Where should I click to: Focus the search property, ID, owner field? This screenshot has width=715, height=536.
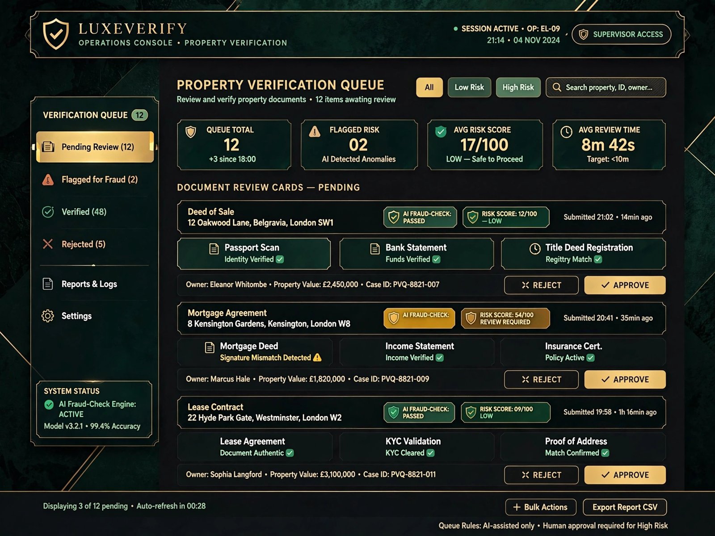(x=606, y=88)
